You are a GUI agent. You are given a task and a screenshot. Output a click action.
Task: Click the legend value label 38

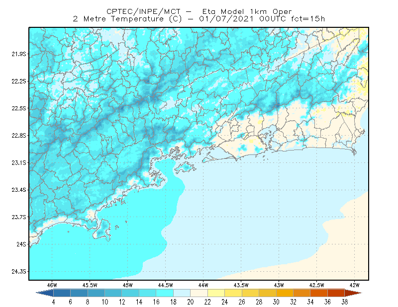(345, 302)
